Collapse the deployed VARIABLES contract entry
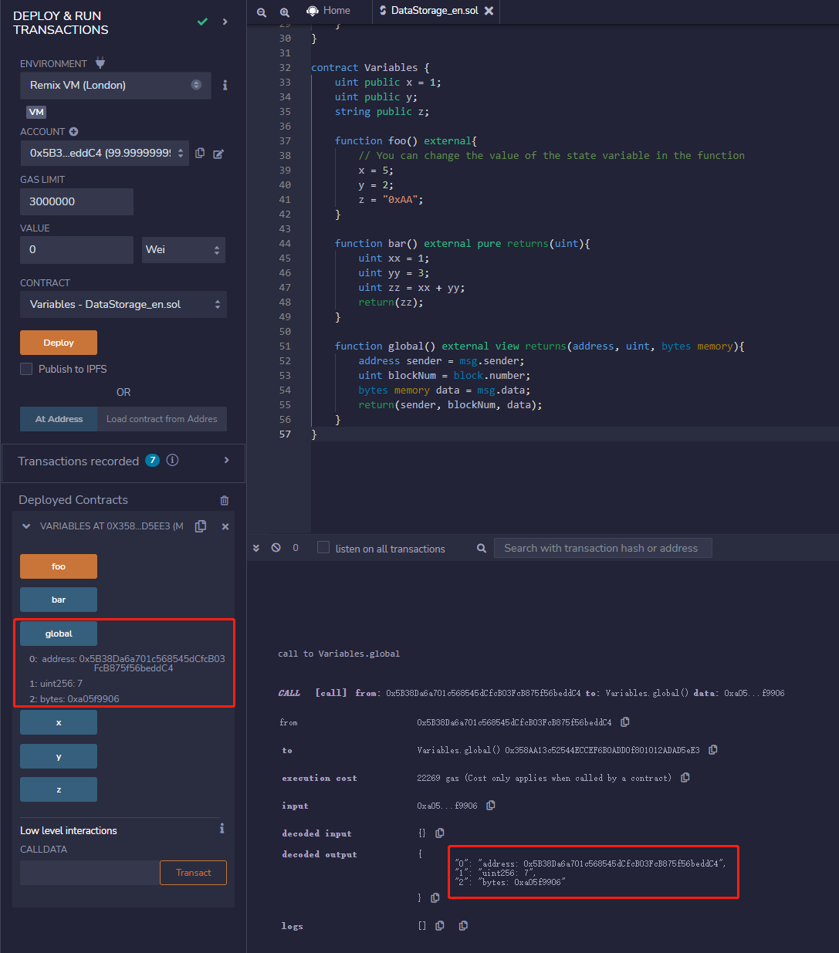 tap(25, 526)
